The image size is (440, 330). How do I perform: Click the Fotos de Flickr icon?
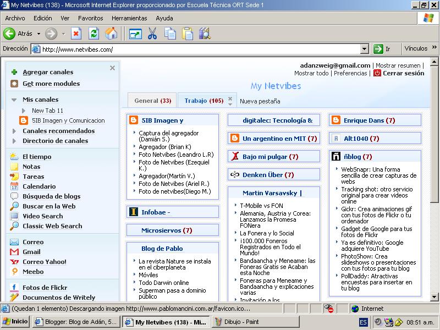click(14, 288)
